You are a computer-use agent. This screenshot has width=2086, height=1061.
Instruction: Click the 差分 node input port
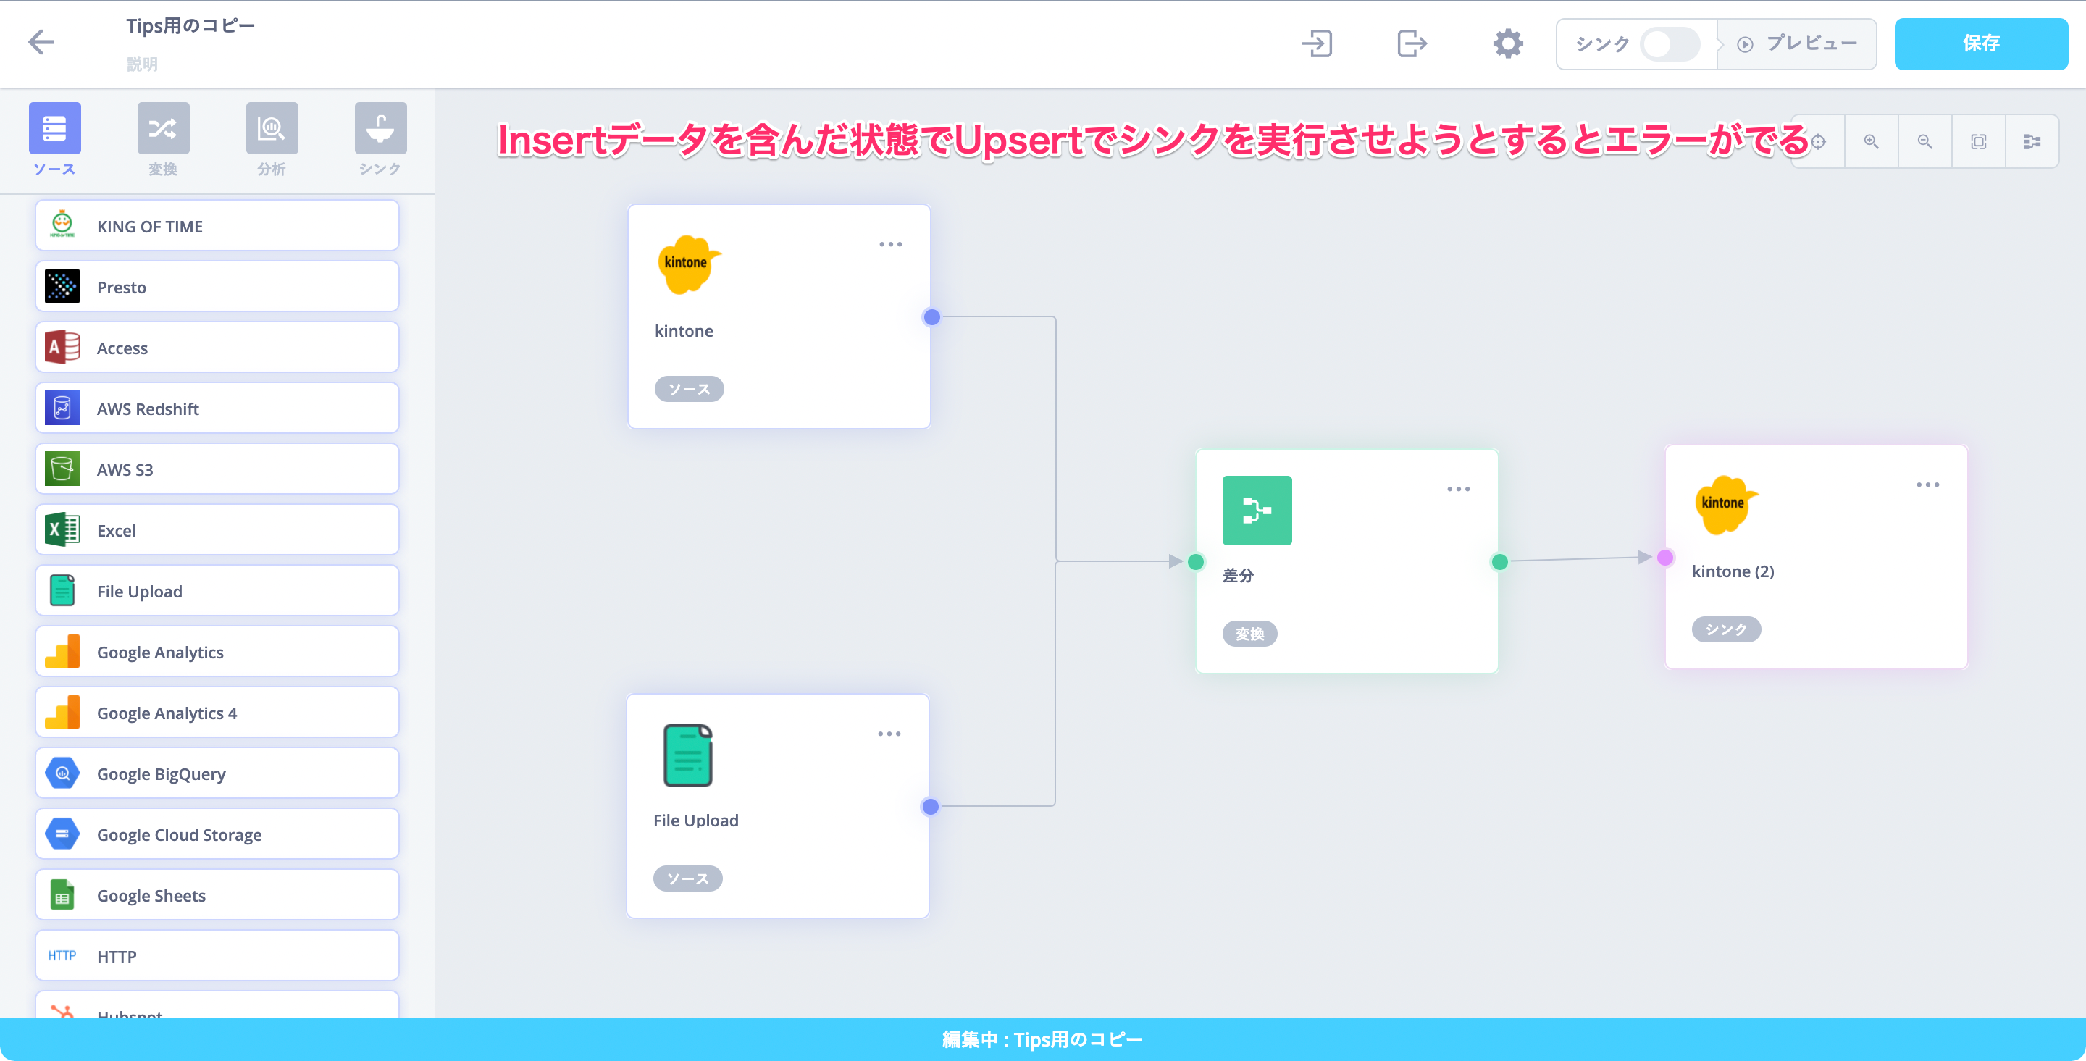[x=1195, y=561]
